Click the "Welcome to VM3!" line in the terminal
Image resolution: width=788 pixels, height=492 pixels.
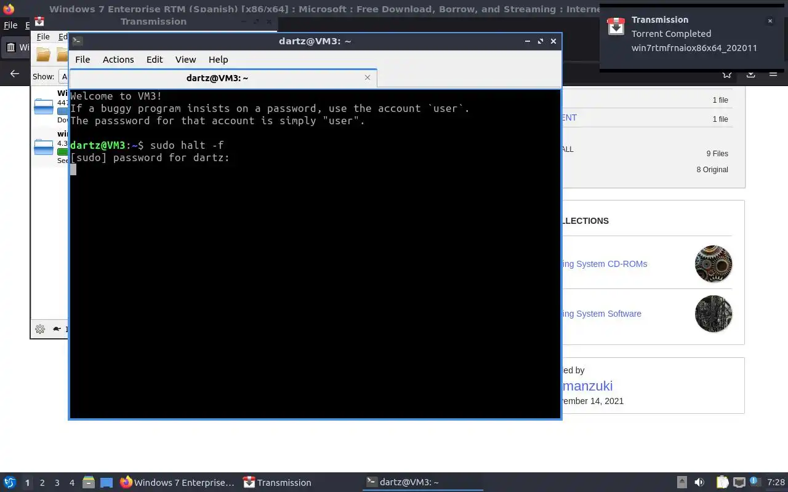pyautogui.click(x=116, y=96)
